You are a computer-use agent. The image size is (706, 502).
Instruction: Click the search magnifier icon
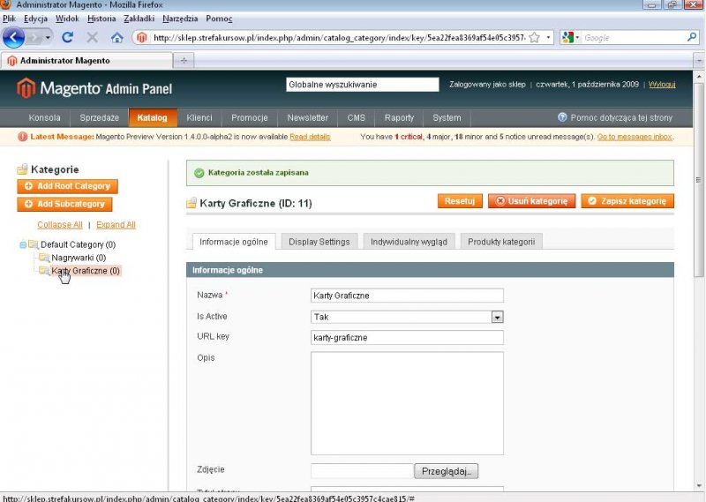click(x=692, y=38)
